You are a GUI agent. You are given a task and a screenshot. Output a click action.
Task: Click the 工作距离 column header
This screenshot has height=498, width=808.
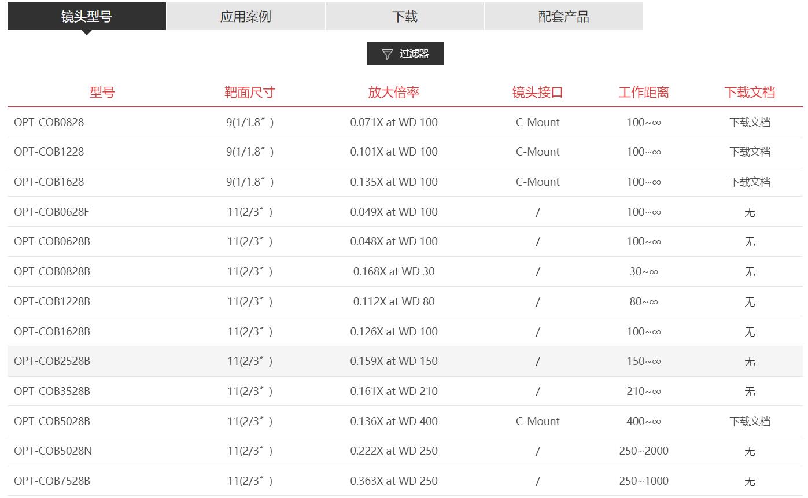(644, 92)
